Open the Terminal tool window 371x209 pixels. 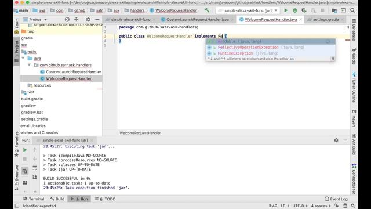(34, 199)
